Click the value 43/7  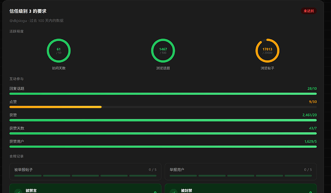313,128
